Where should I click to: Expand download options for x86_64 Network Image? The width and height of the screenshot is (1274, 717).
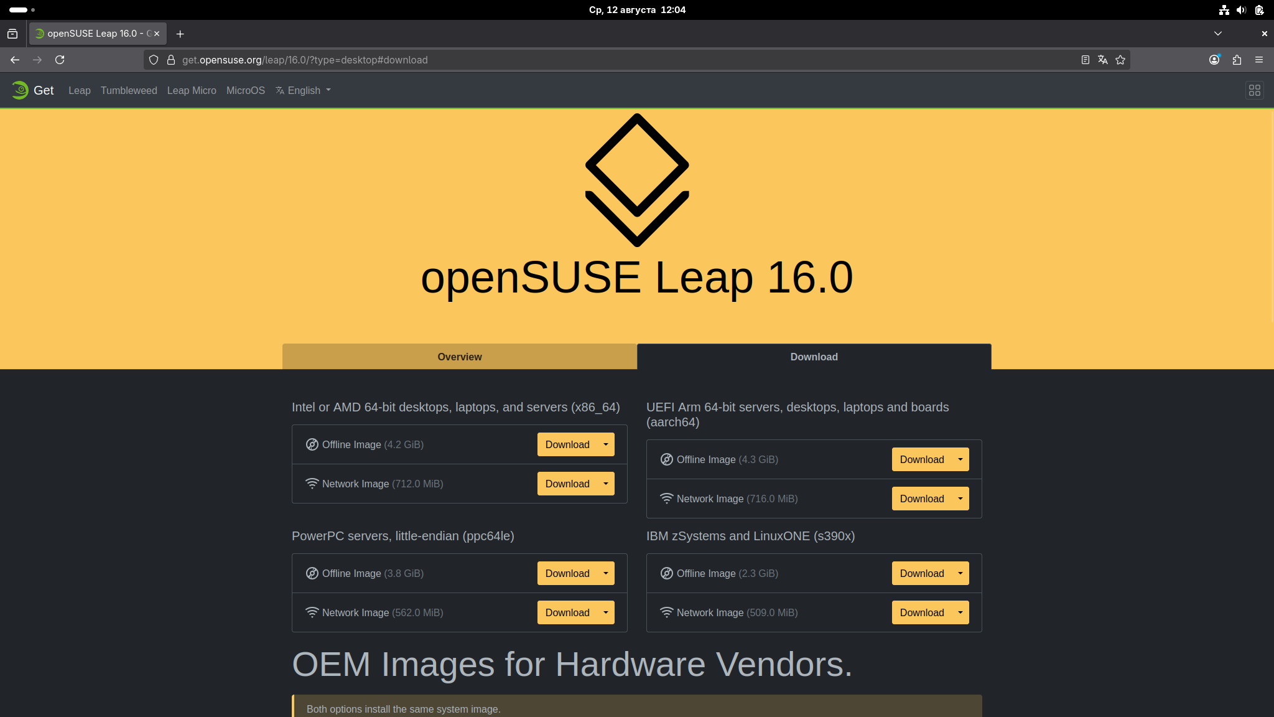coord(606,484)
